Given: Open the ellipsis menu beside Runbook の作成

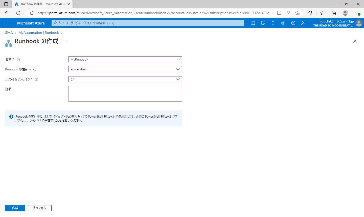Looking at the screenshot, I should point(66,41).
